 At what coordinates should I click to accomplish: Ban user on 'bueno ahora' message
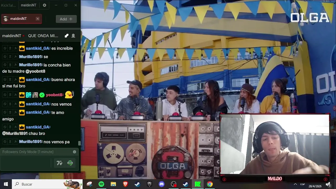pos(5,80)
